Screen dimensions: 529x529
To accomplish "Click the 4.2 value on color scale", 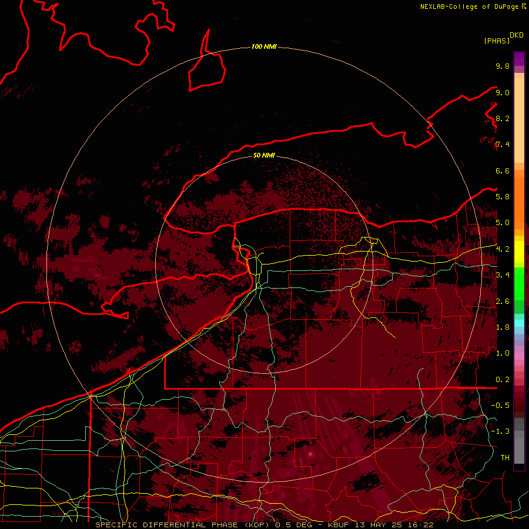I will [503, 249].
